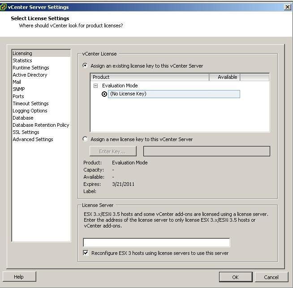293x288 pixels.
Task: Click the Help button
Action: point(19,277)
